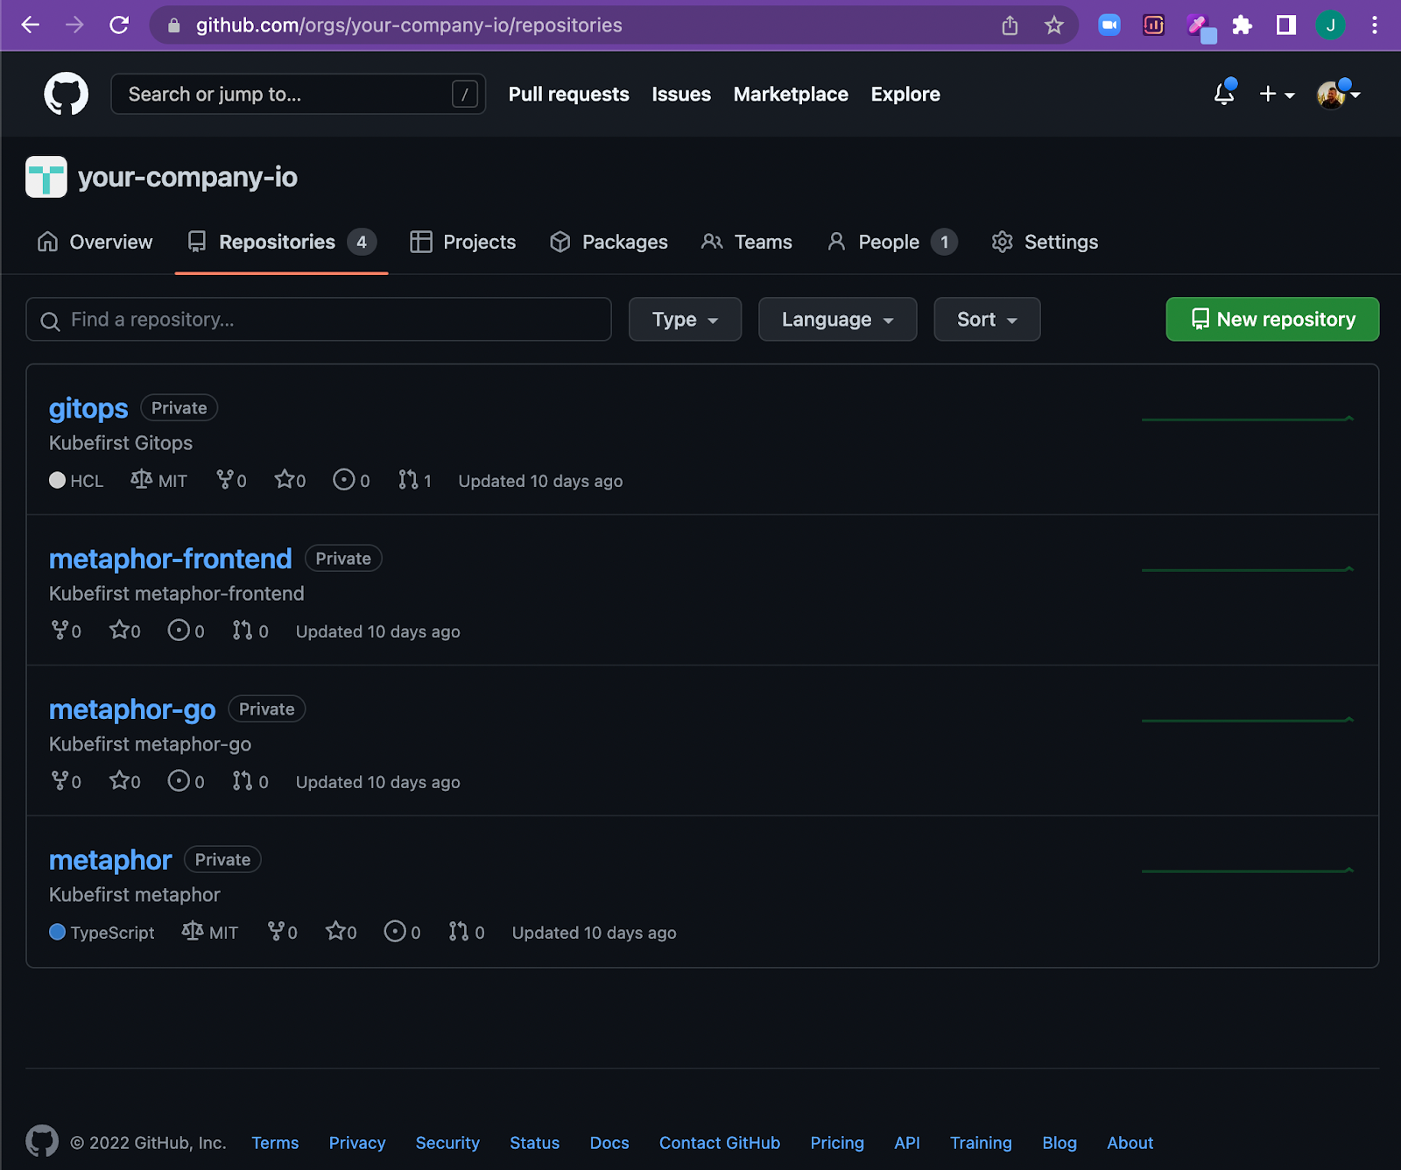Click the Find a repository field

pos(319,320)
